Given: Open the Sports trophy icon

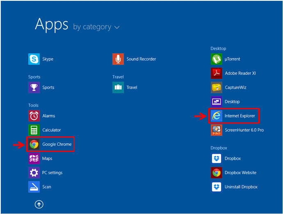Looking at the screenshot, I should 34,87.
